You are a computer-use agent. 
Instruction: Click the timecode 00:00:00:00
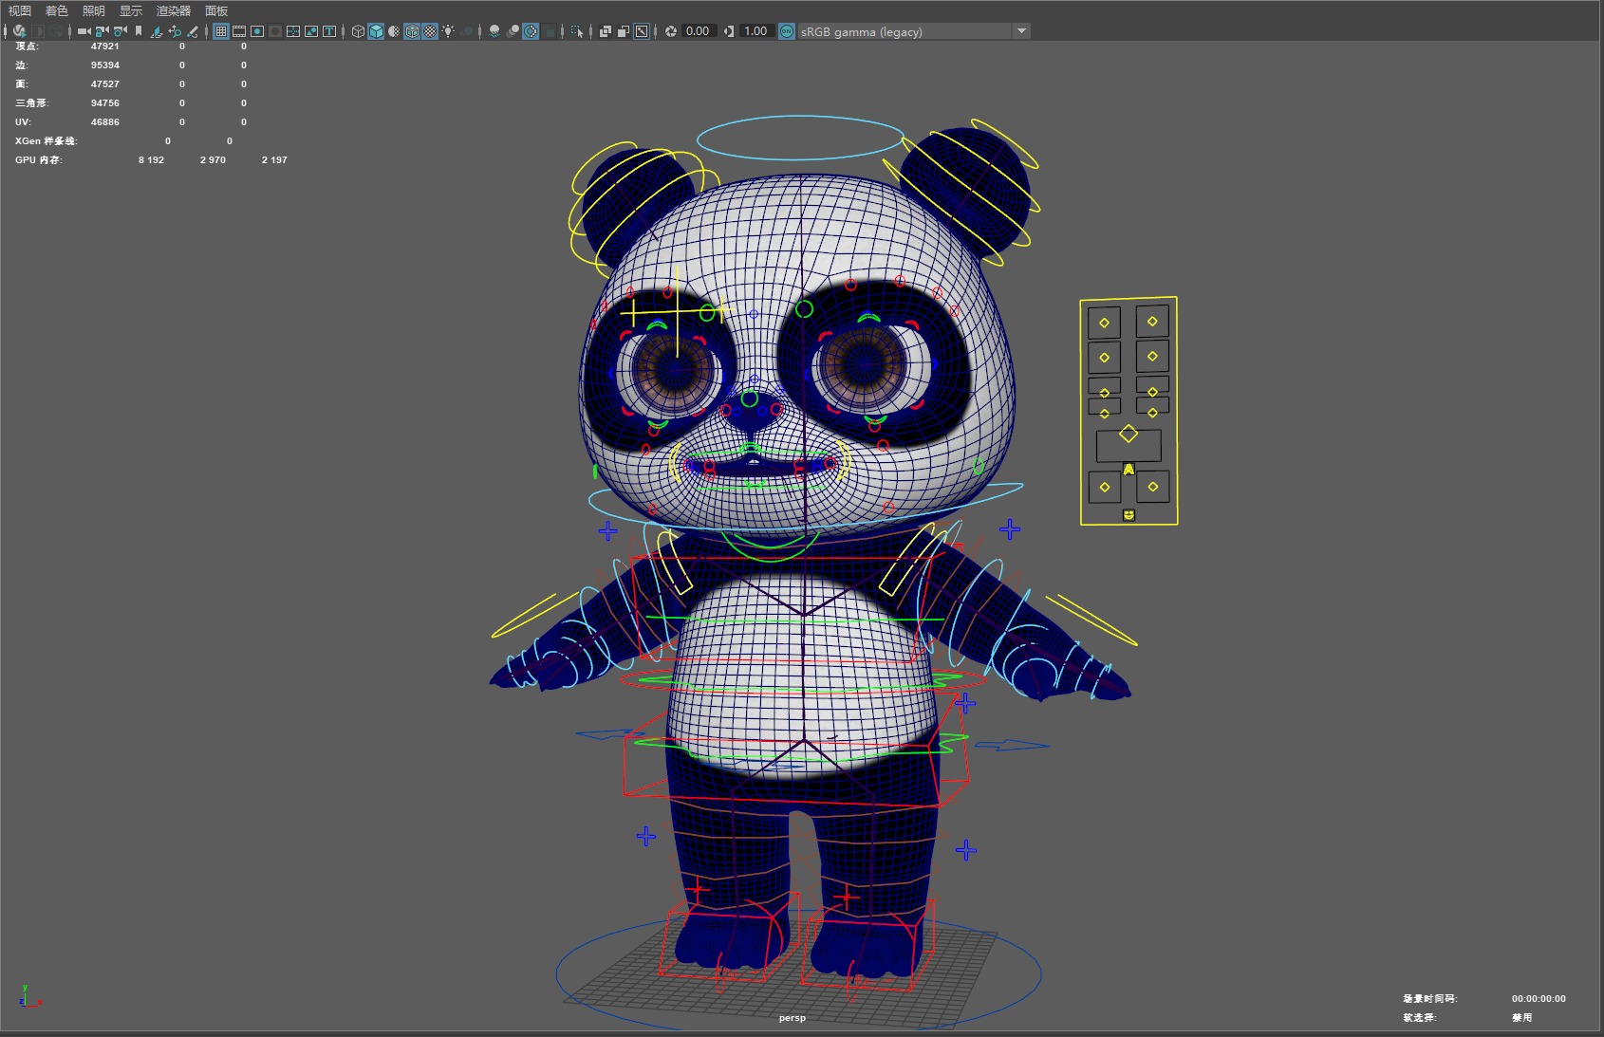[1539, 999]
